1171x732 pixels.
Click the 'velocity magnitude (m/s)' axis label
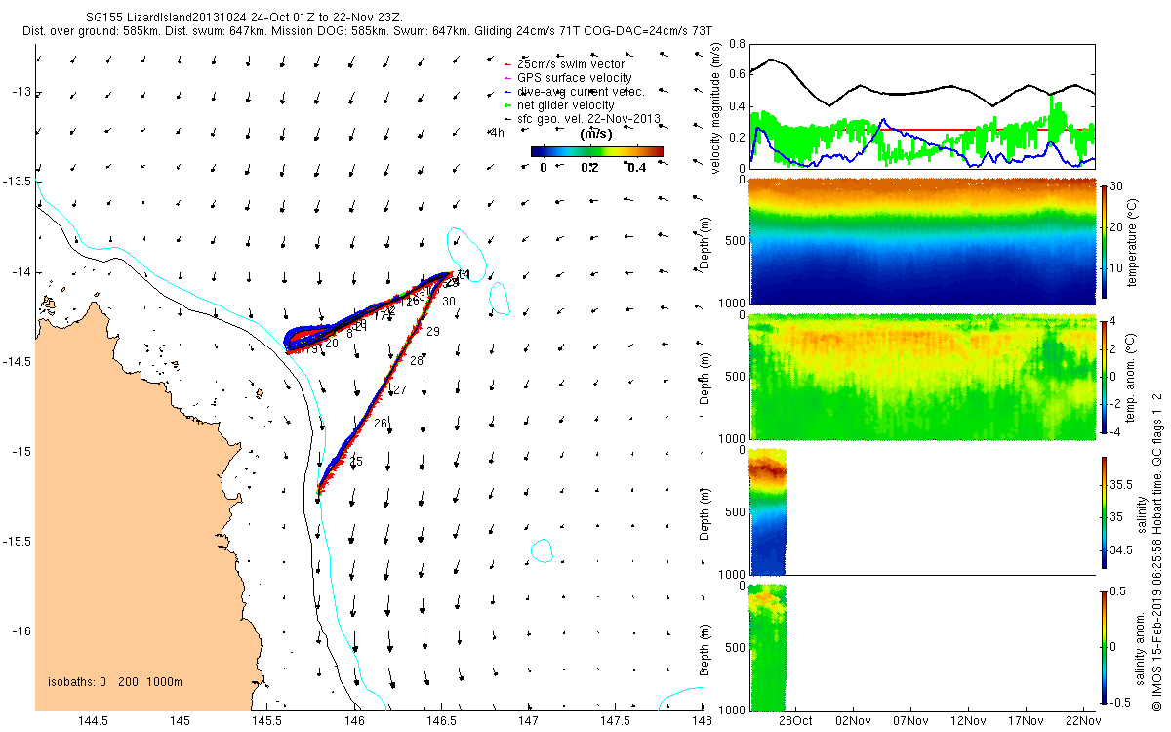click(x=716, y=108)
